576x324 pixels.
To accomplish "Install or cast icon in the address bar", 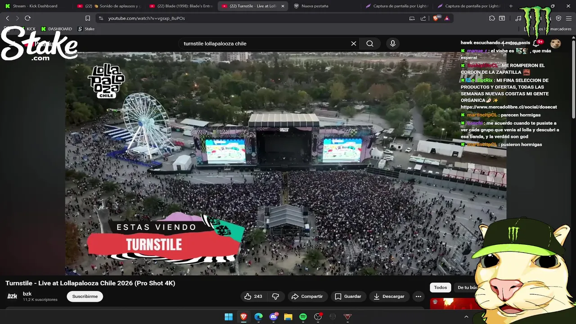I will (412, 18).
